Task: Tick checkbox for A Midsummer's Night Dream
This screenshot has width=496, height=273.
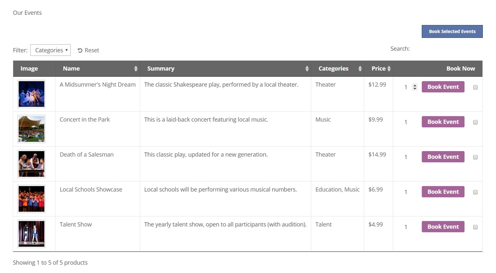Action: click(x=475, y=87)
